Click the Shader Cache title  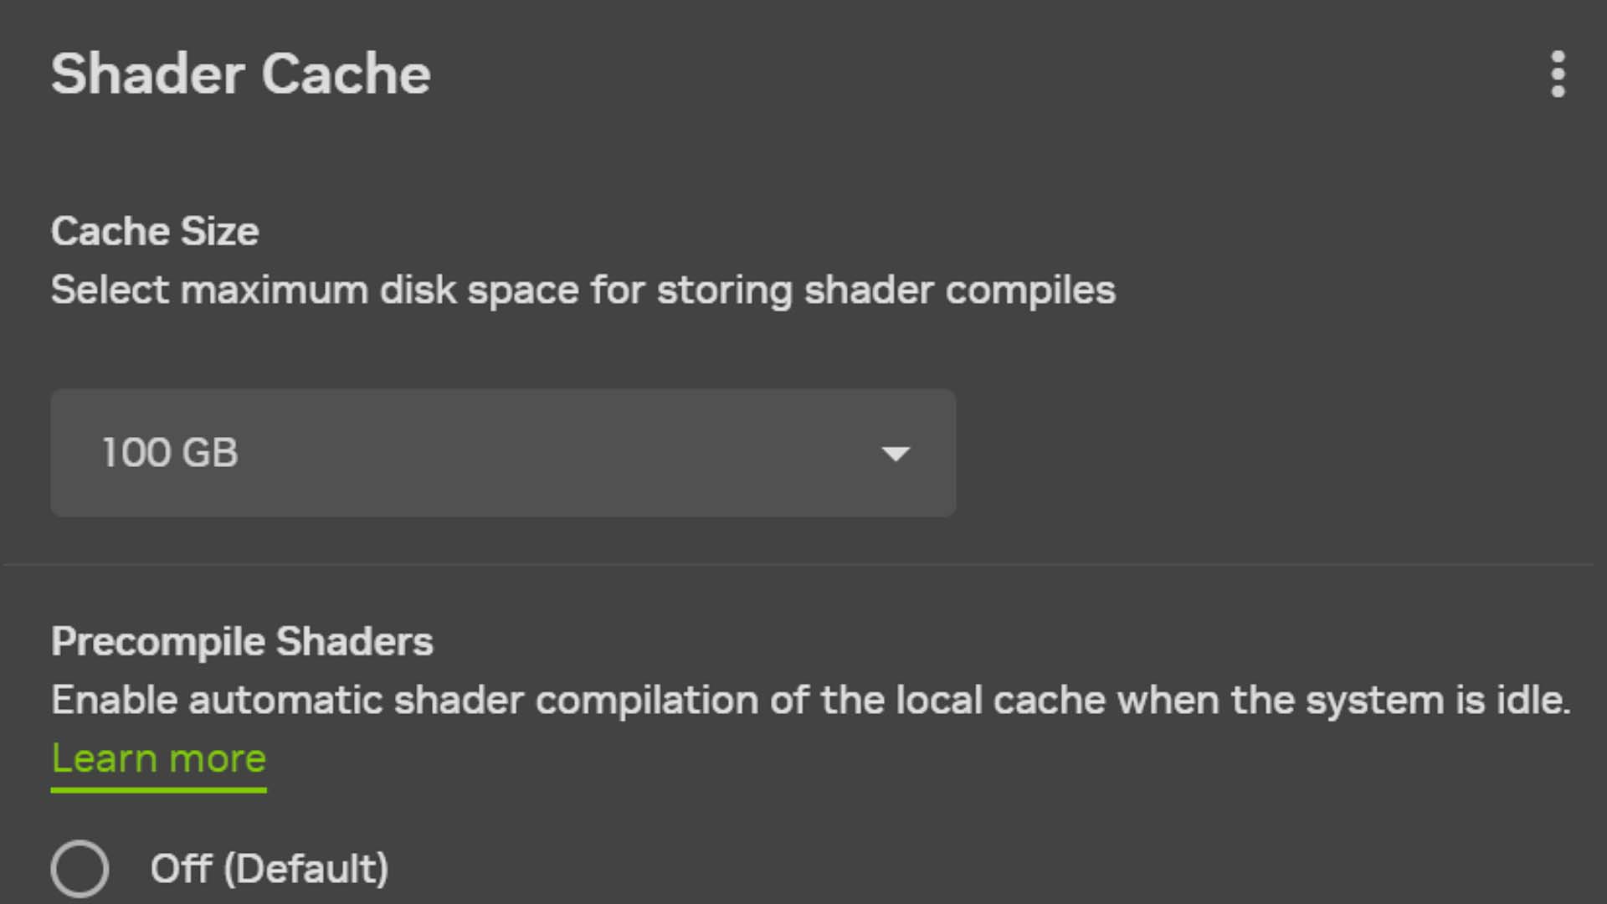pos(241,74)
